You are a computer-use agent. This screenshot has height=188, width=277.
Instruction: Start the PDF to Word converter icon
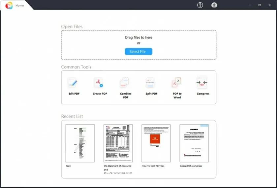(176, 83)
